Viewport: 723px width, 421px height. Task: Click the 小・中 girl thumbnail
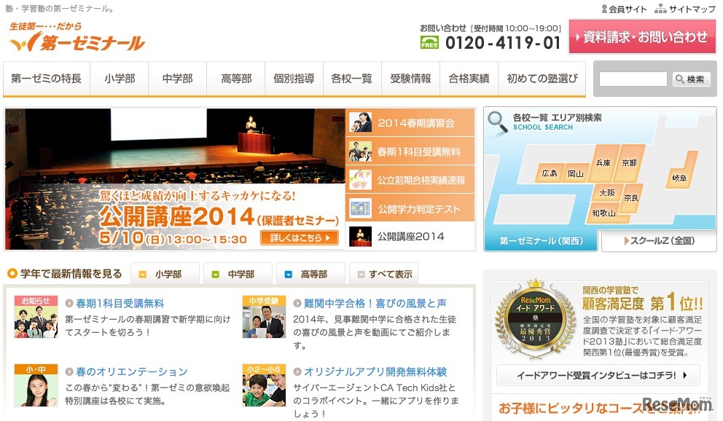(36, 385)
